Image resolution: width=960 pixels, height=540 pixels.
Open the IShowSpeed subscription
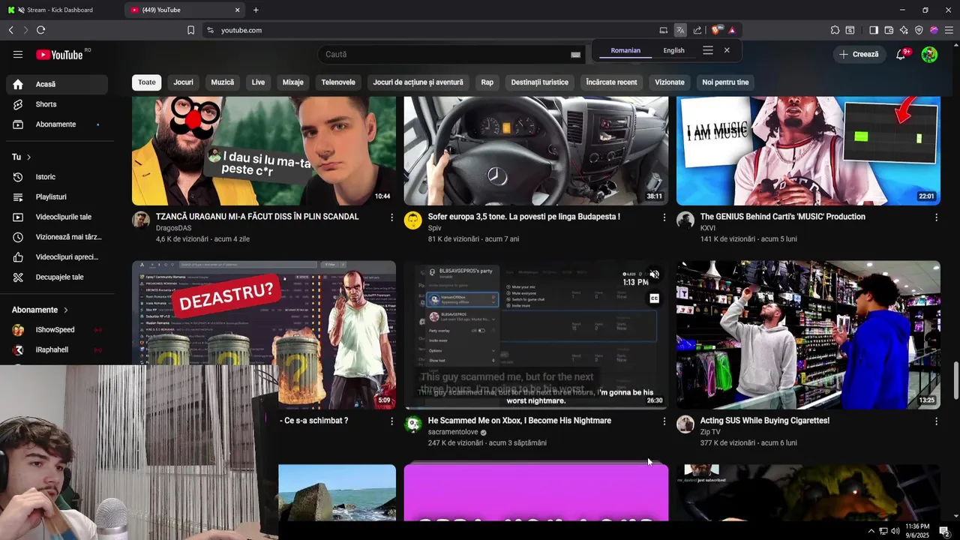pyautogui.click(x=57, y=330)
